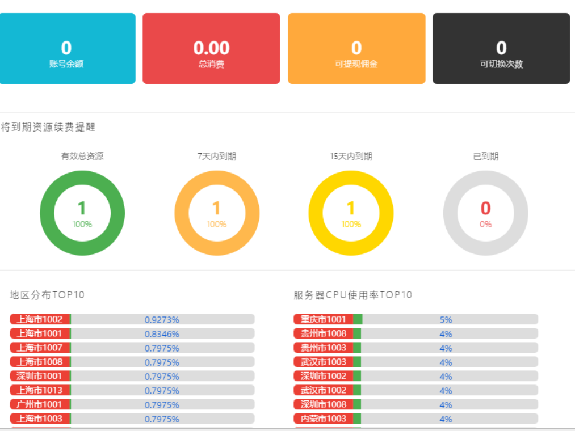Click the 5% CPU usage bar
Image resolution: width=575 pixels, height=431 pixels.
click(446, 319)
